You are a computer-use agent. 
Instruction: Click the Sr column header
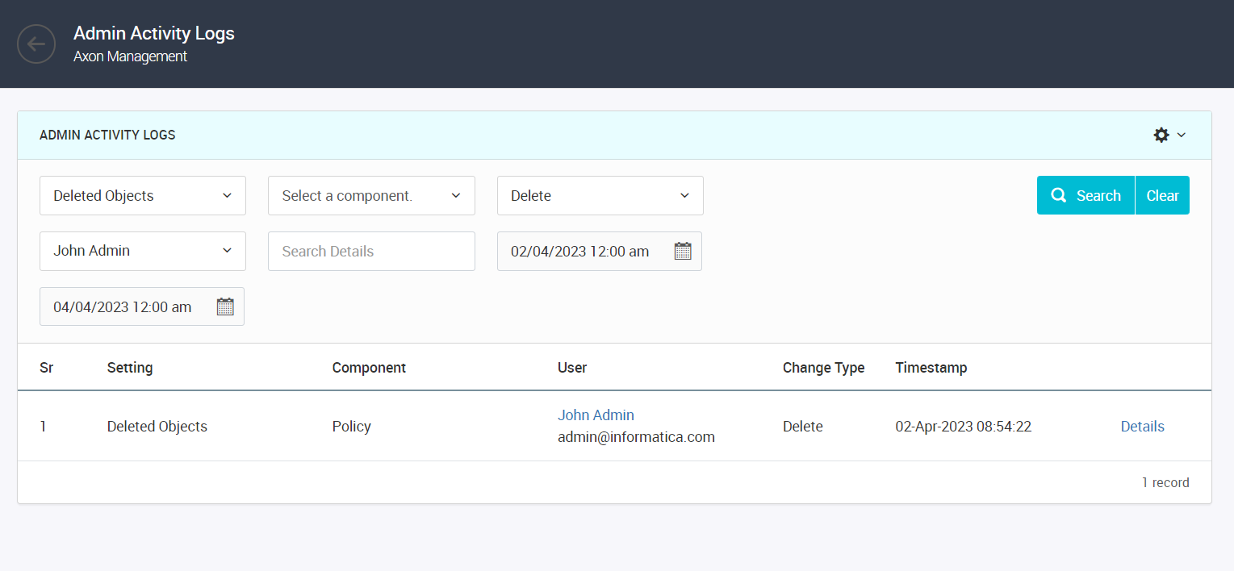coord(46,367)
